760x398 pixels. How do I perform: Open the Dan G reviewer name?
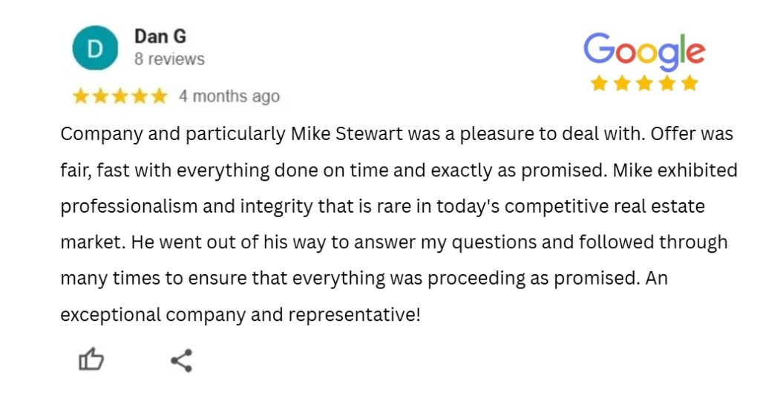click(x=160, y=36)
